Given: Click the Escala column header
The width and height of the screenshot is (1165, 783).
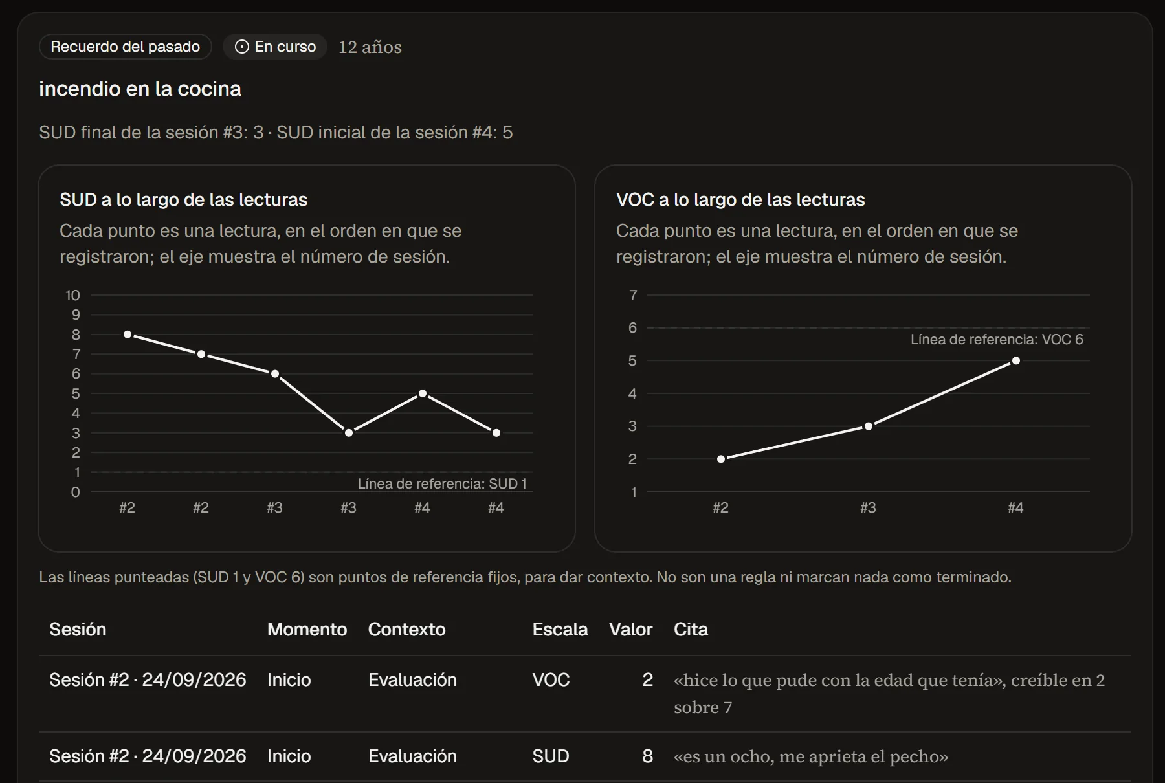Looking at the screenshot, I should [560, 629].
